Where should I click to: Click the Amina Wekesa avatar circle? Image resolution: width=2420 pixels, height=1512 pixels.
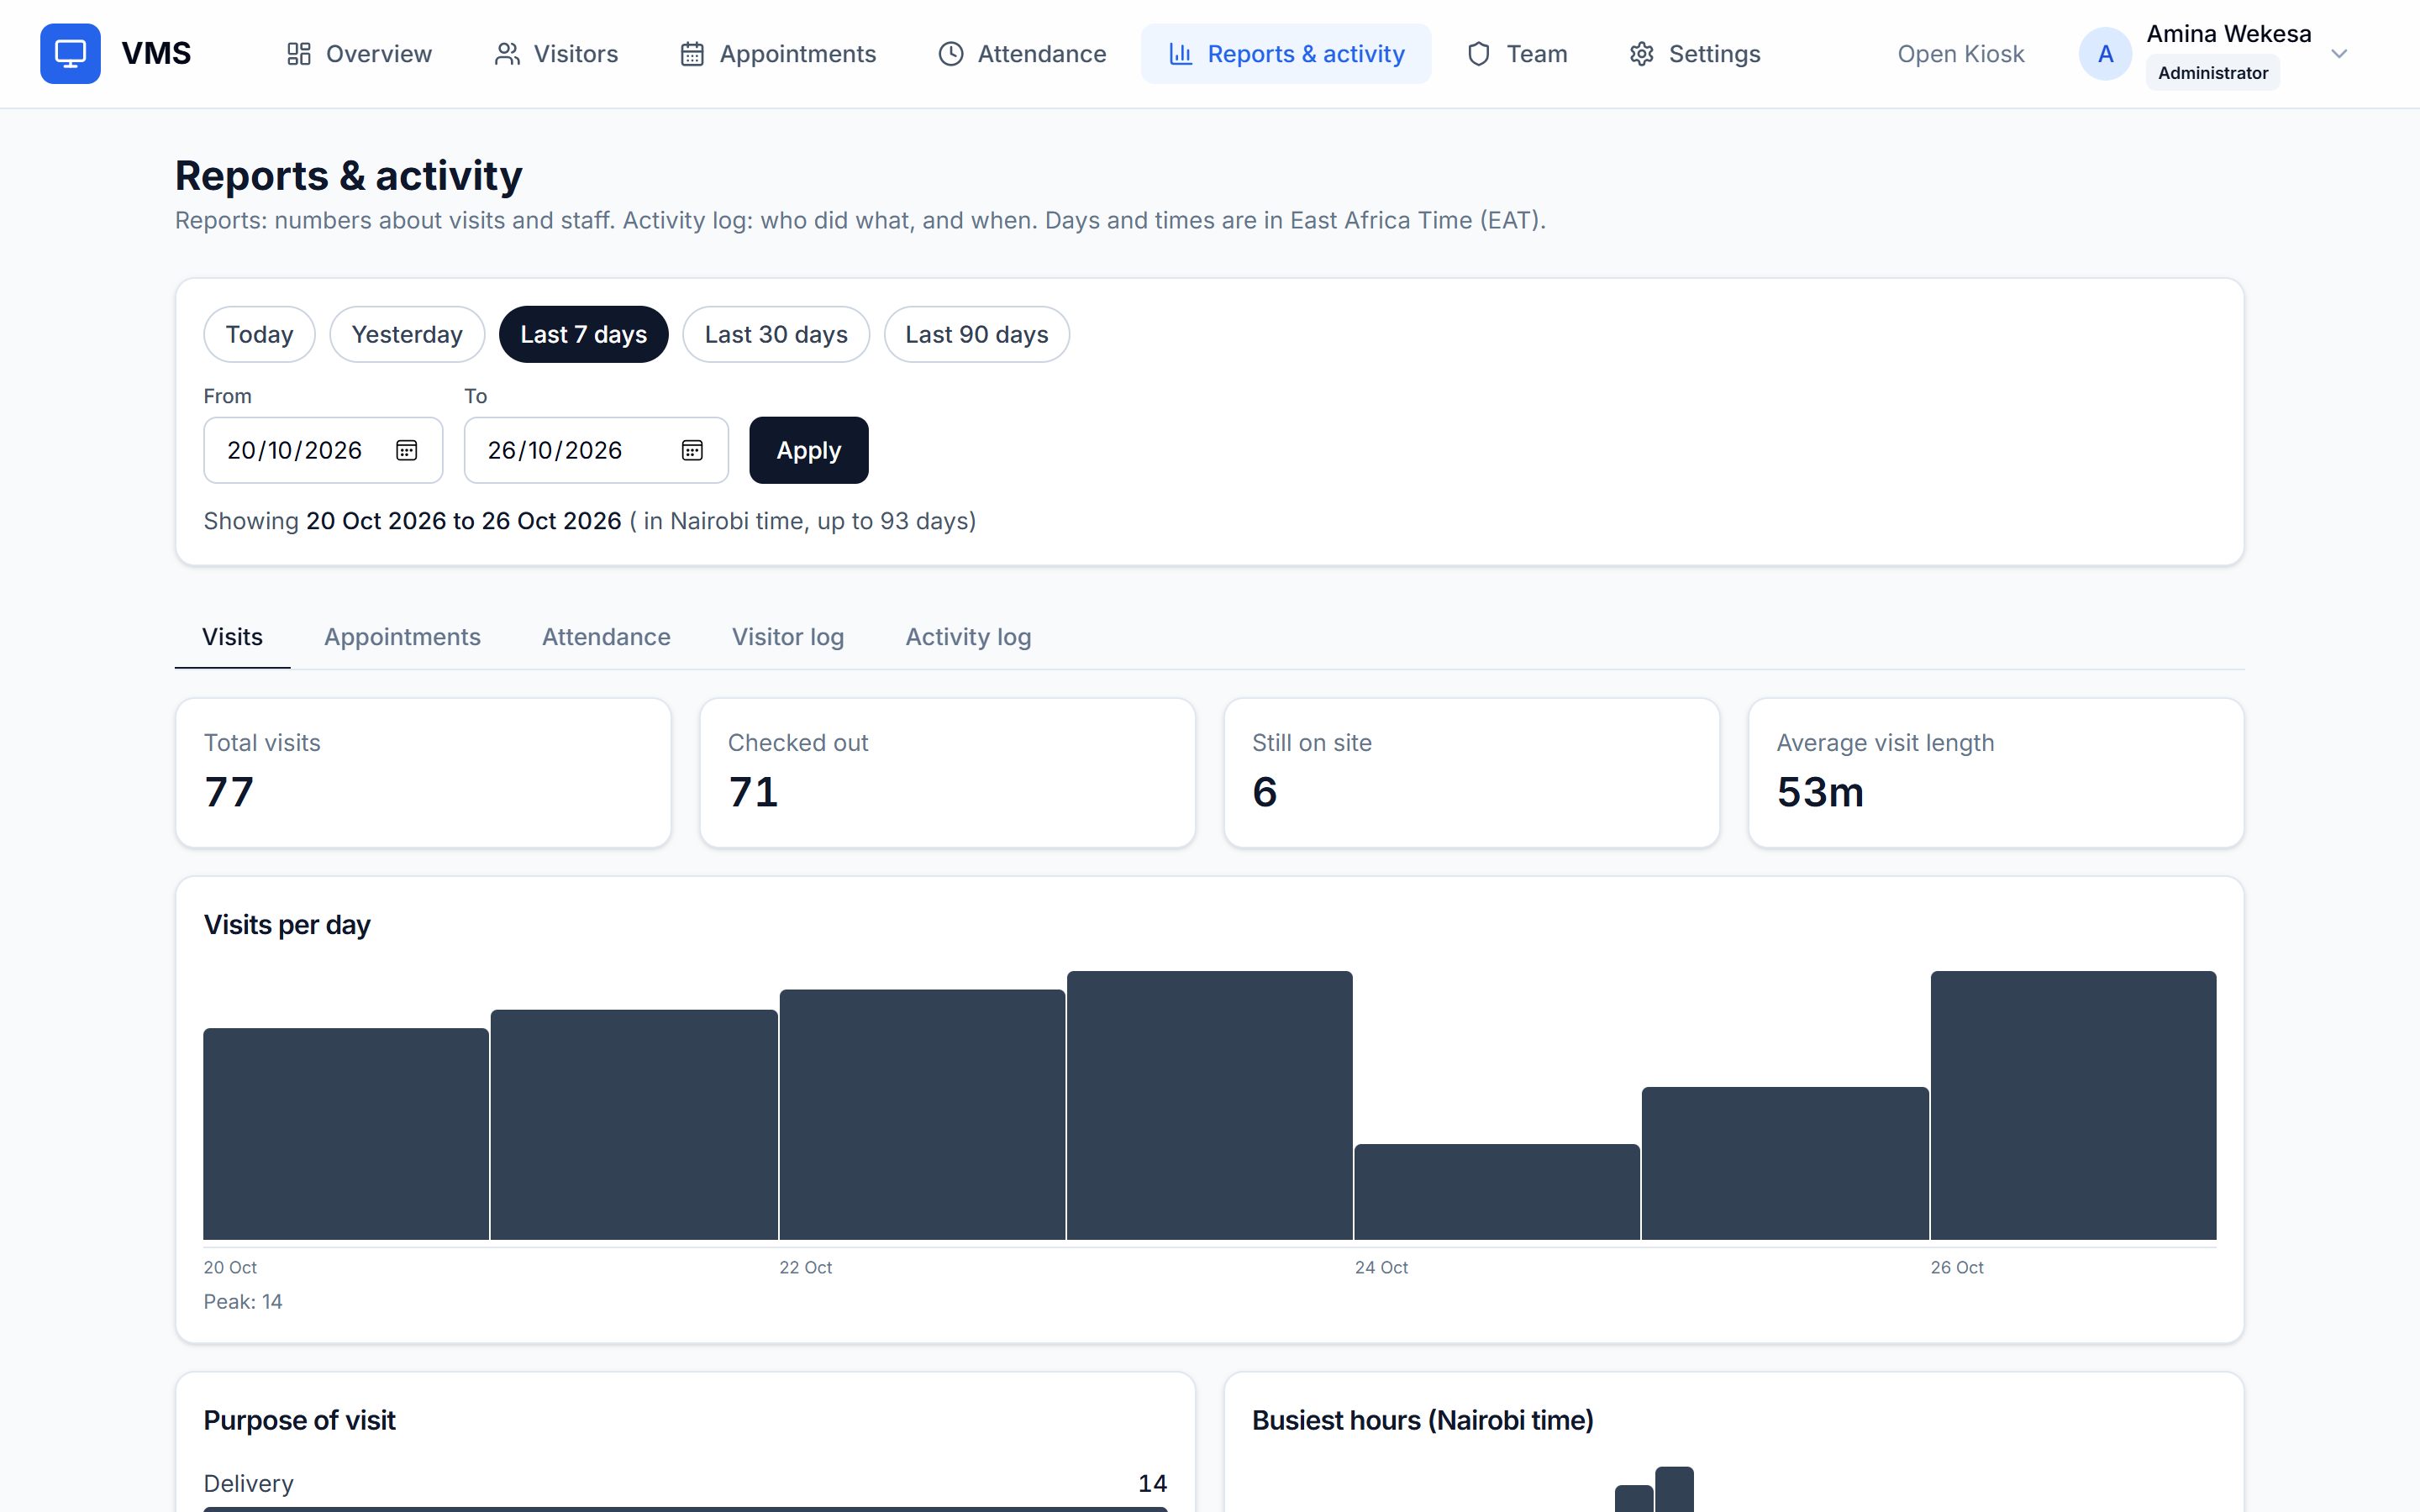coord(2105,54)
